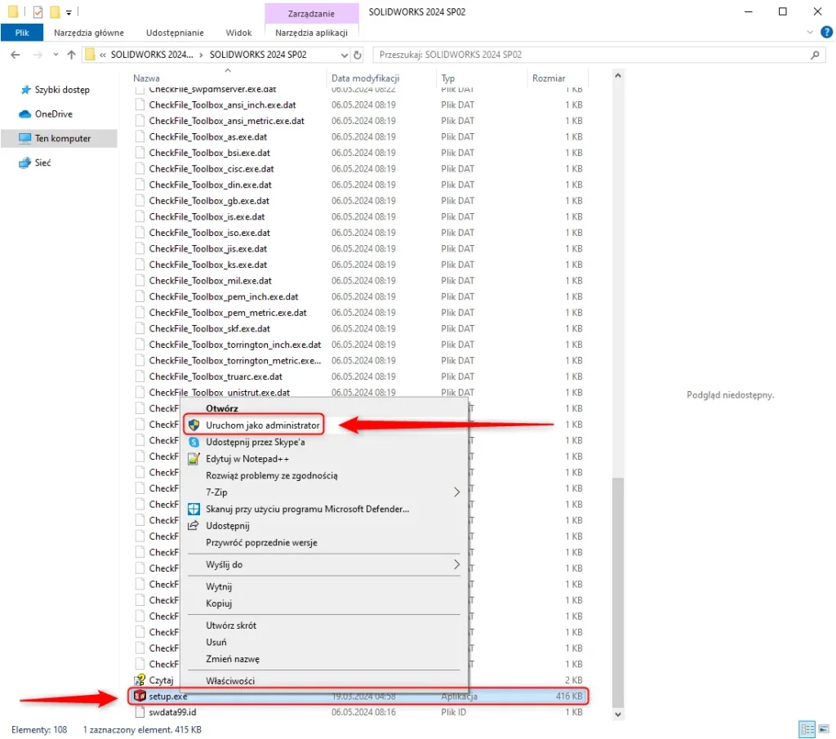Click the search magnifier icon
This screenshot has height=739, width=836.
pos(815,55)
